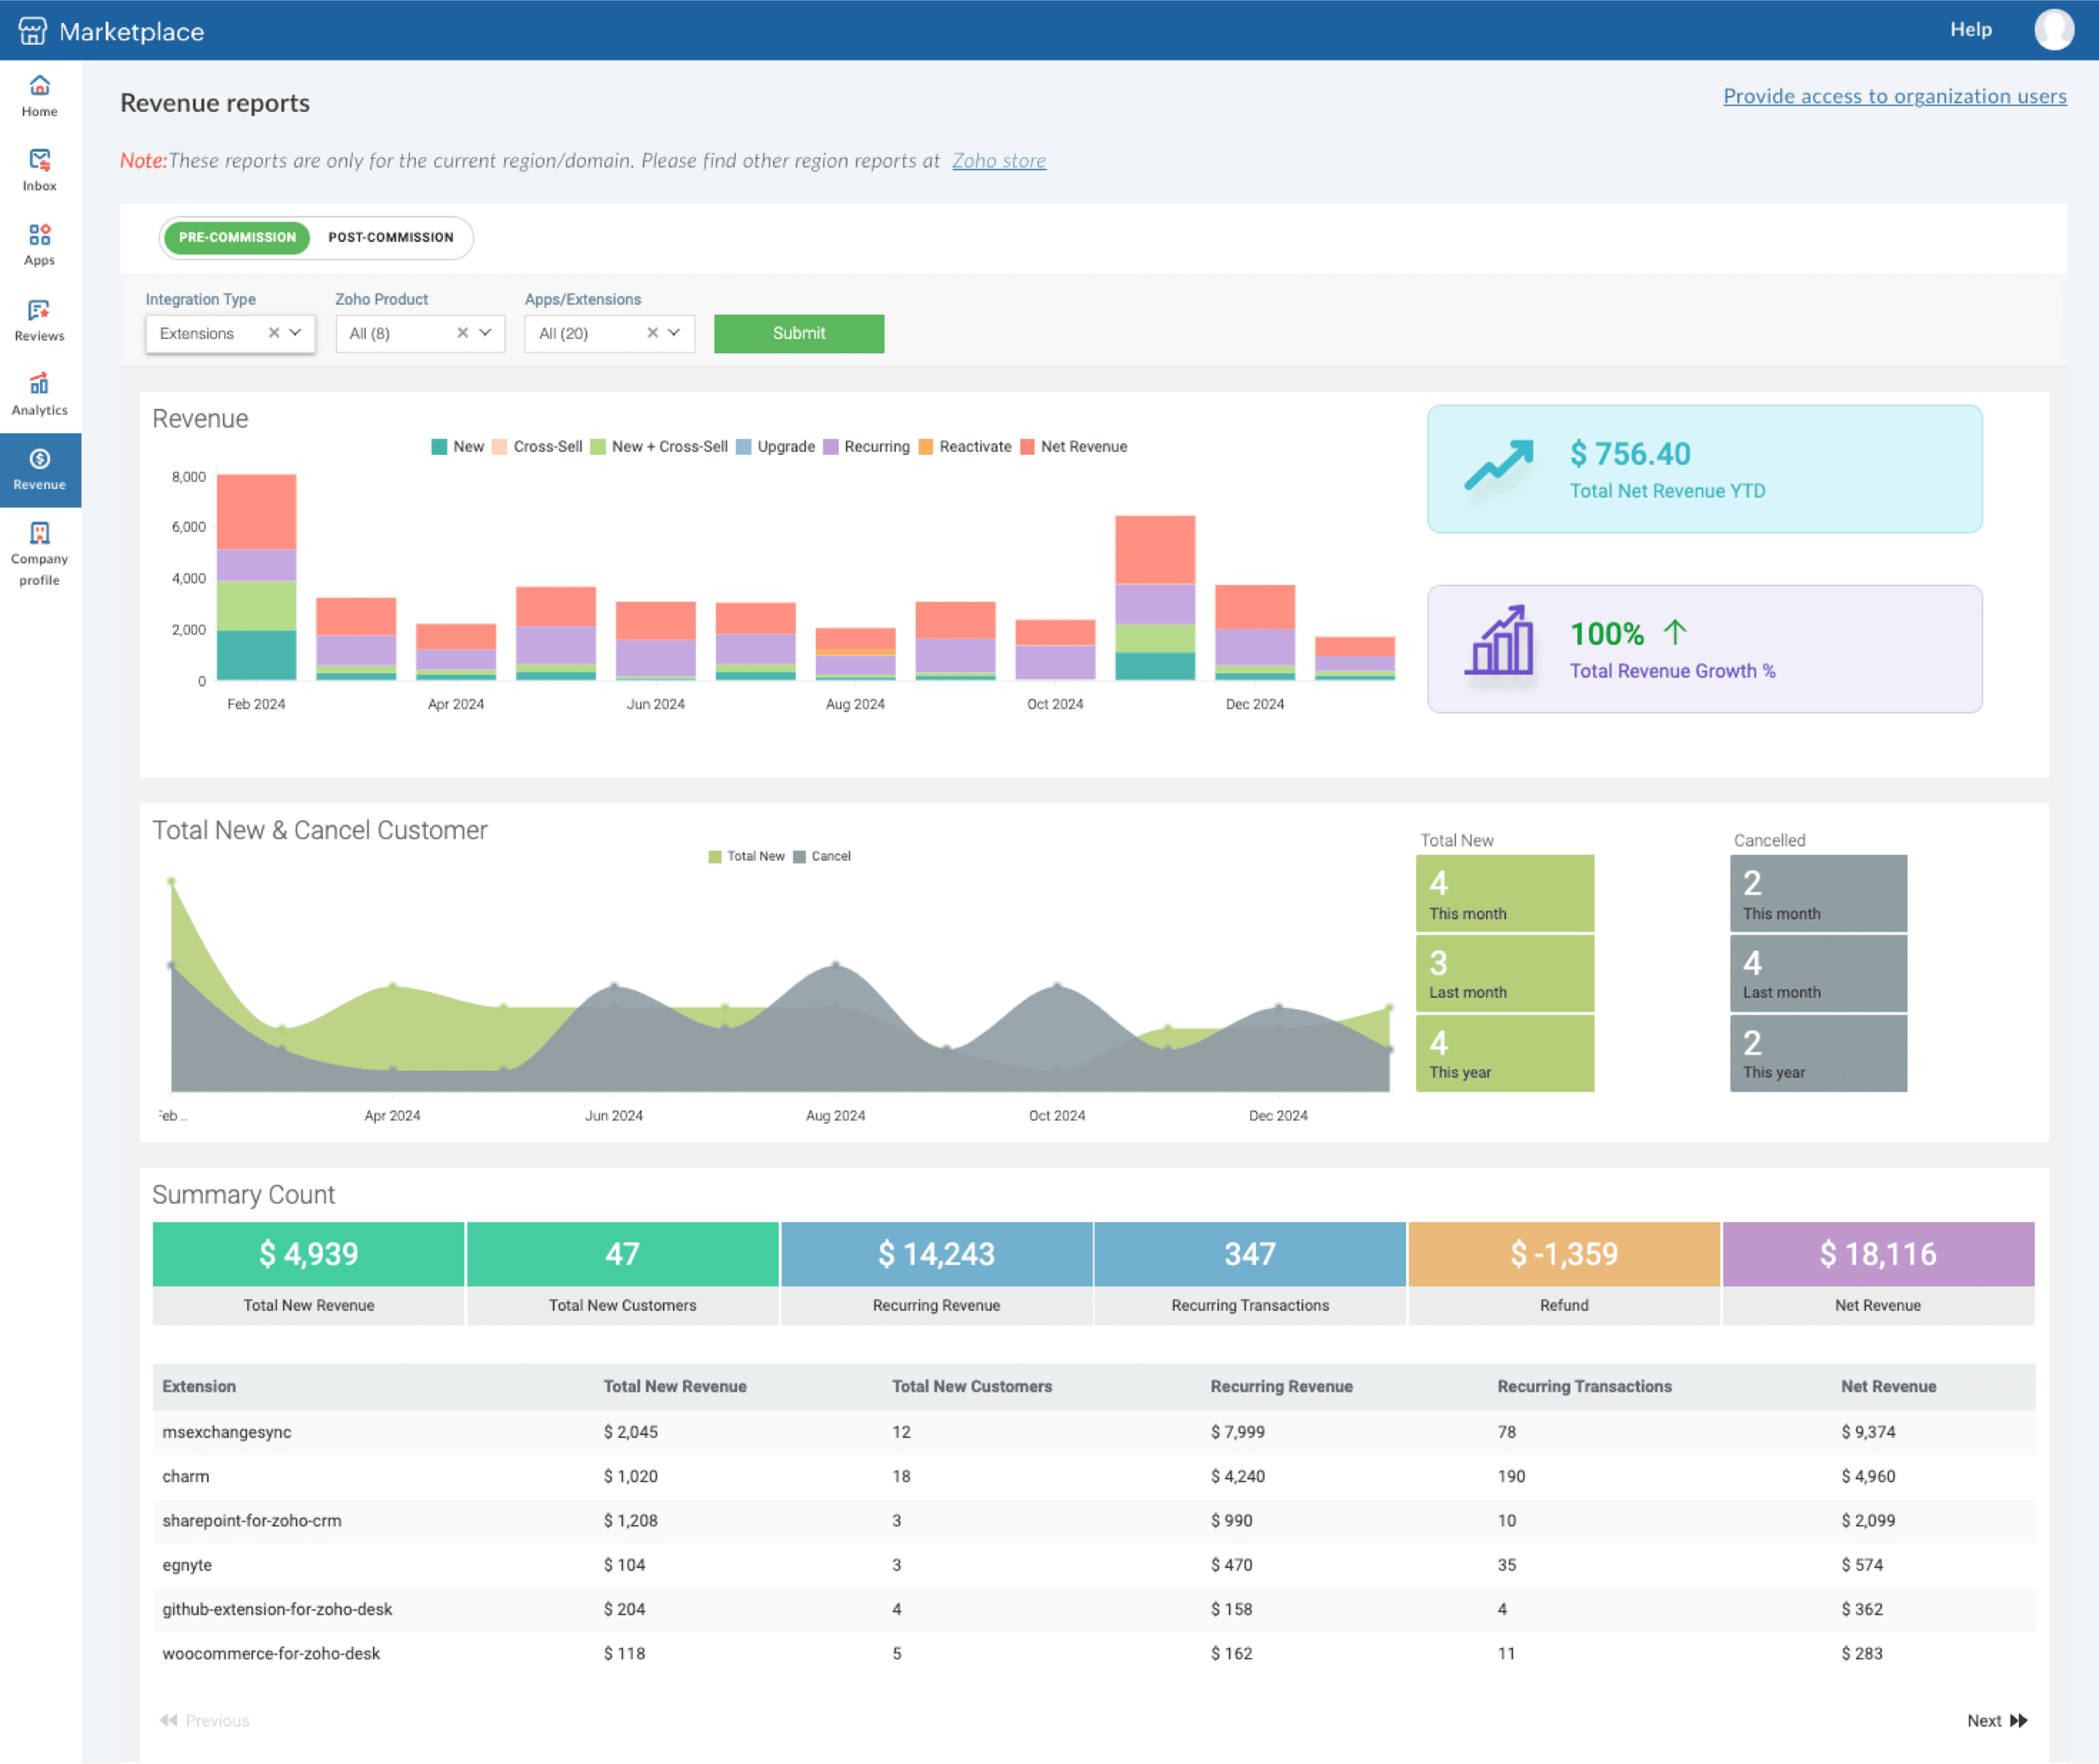This screenshot has width=2099, height=1764.
Task: Open the Apps/Extensions dropdown
Action: point(609,333)
